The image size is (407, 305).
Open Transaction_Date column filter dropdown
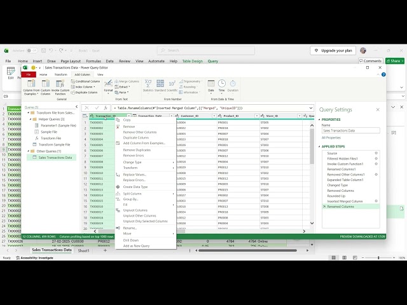click(171, 116)
